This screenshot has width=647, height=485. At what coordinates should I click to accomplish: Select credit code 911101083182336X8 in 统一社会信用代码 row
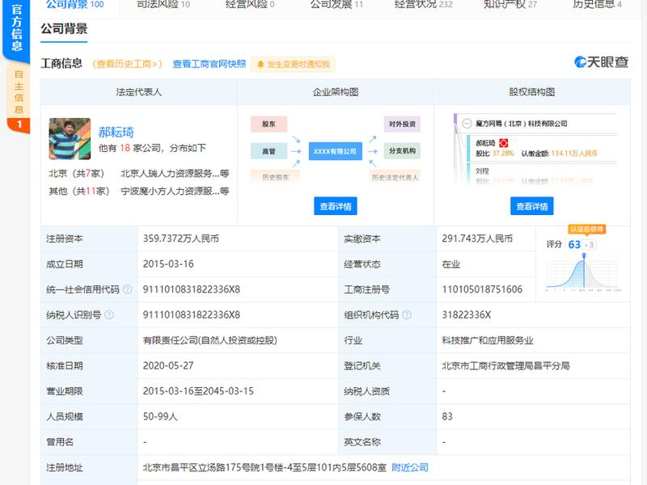coord(192,289)
